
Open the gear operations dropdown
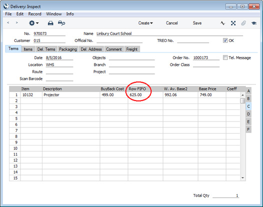click(x=33, y=23)
